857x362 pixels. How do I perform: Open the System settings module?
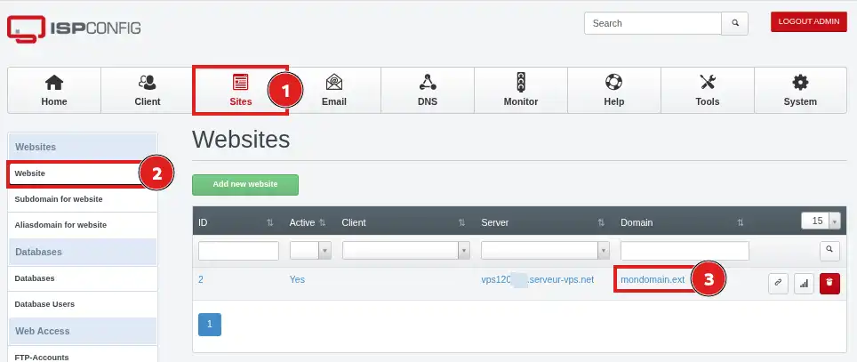(800, 90)
